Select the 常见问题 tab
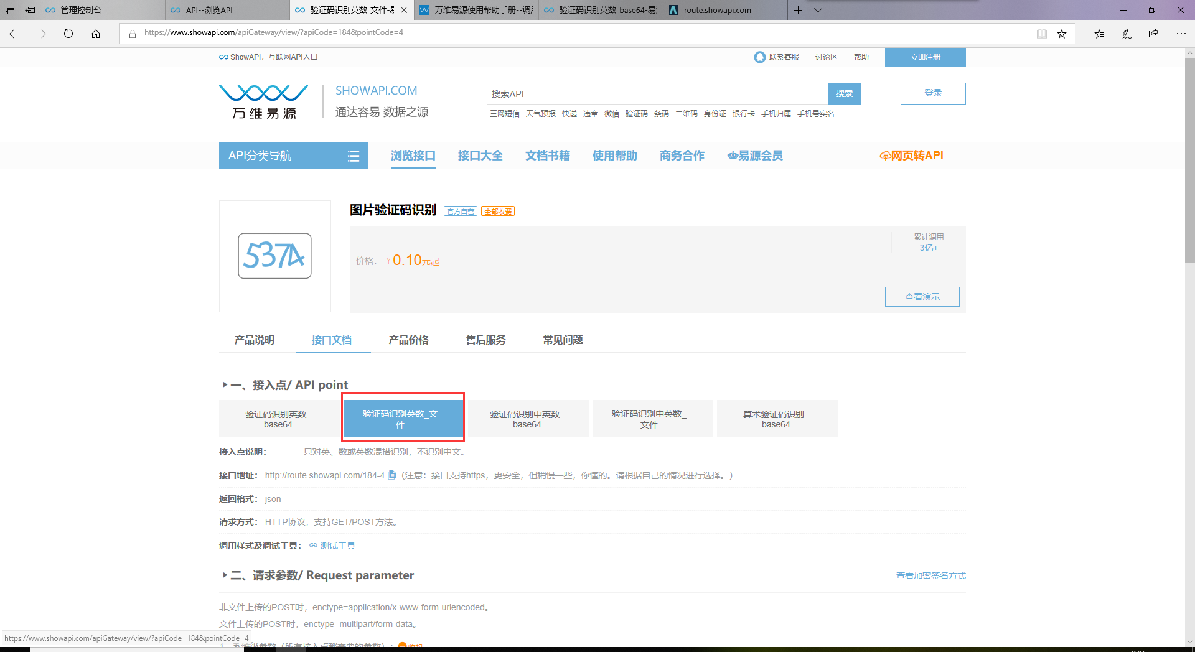The image size is (1195, 652). click(x=563, y=340)
